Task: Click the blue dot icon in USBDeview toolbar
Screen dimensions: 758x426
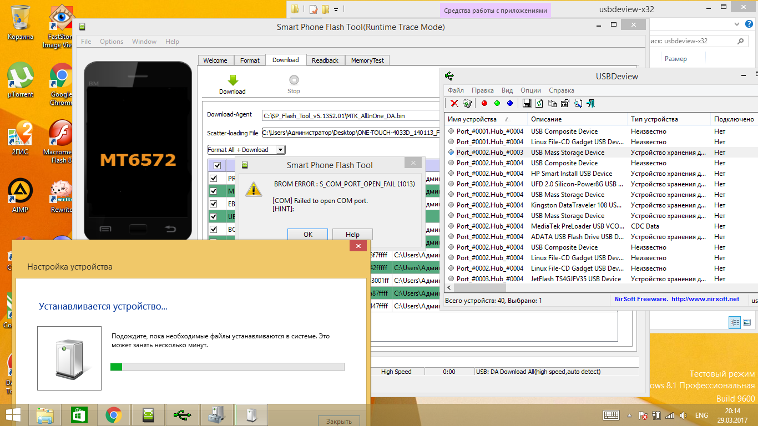Action: [x=510, y=103]
